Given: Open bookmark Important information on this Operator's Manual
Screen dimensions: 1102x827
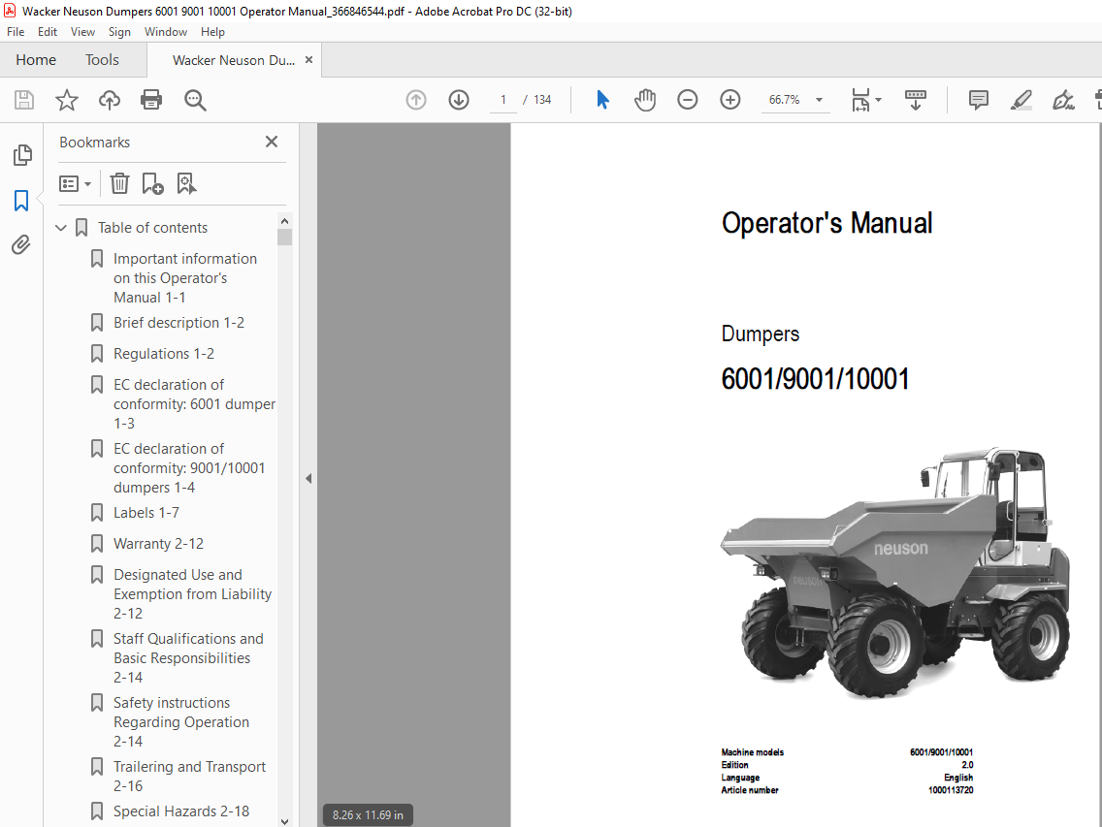Looking at the screenshot, I should coord(185,278).
